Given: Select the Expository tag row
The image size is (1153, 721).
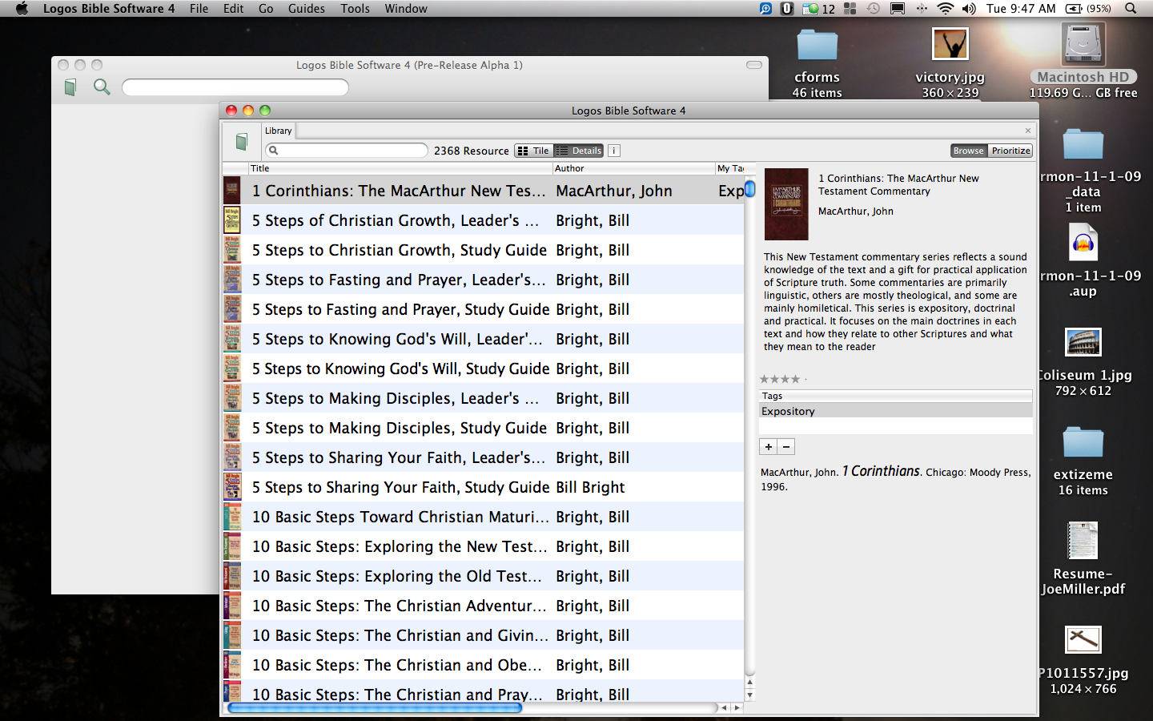Looking at the screenshot, I should 895,411.
